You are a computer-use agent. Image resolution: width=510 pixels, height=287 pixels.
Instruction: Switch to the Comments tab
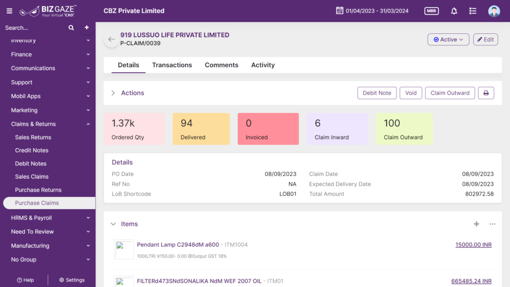(x=222, y=65)
